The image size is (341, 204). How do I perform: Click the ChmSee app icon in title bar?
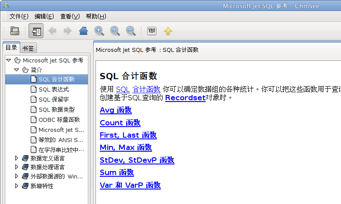point(6,5)
